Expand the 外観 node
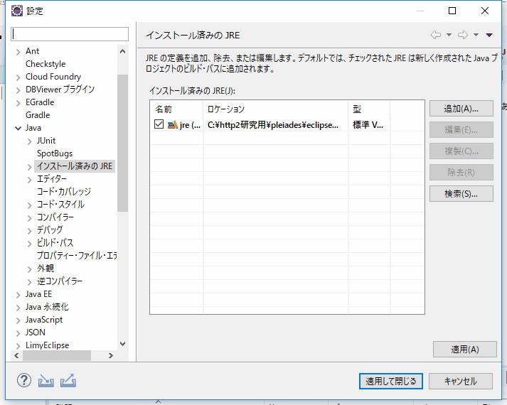 [30, 269]
